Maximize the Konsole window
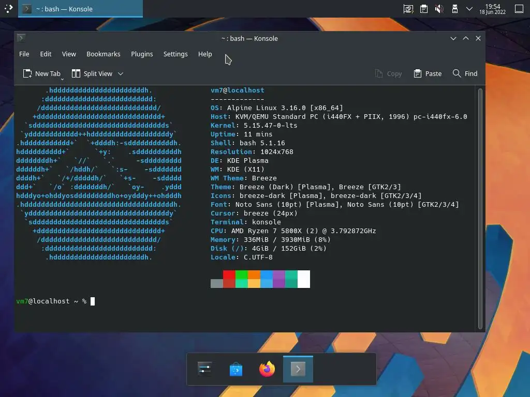530x397 pixels. 466,38
